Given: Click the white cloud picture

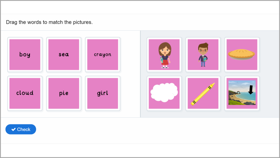Looking at the screenshot, I should [164, 93].
